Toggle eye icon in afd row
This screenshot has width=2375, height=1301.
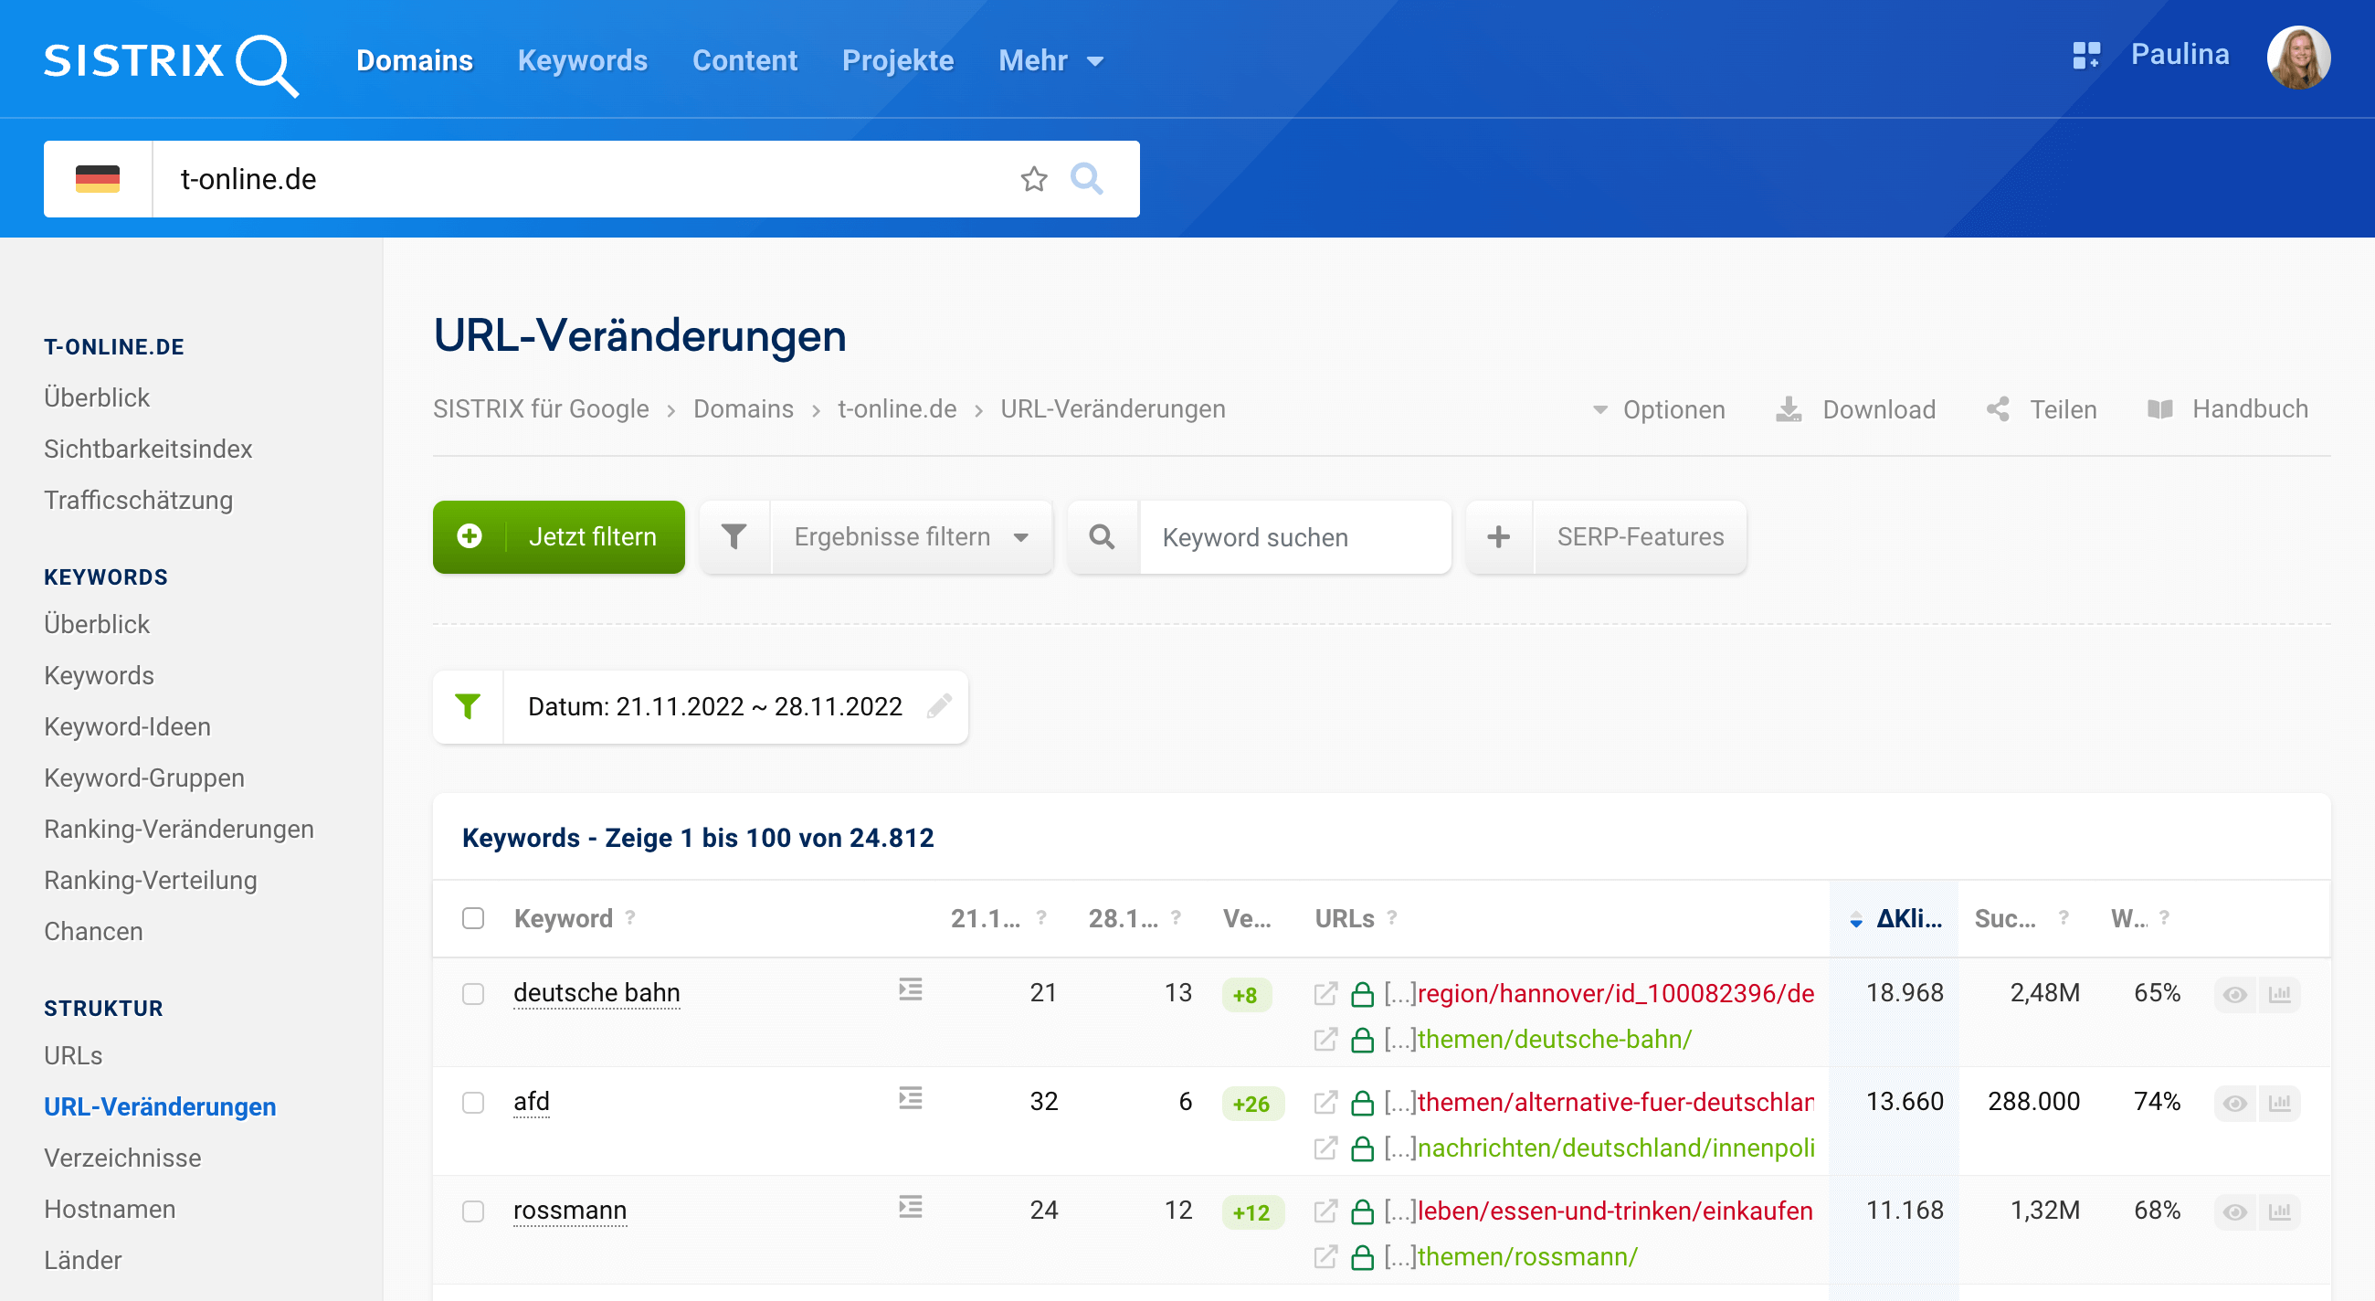click(x=2235, y=1104)
